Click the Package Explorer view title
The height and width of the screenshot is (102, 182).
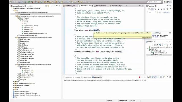click(x=18, y=6)
